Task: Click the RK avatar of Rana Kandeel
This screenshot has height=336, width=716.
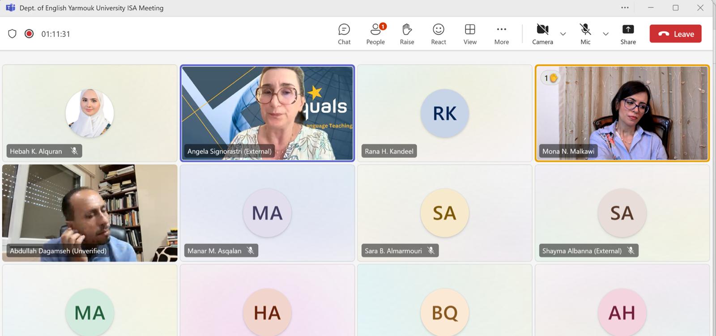Action: click(x=444, y=113)
